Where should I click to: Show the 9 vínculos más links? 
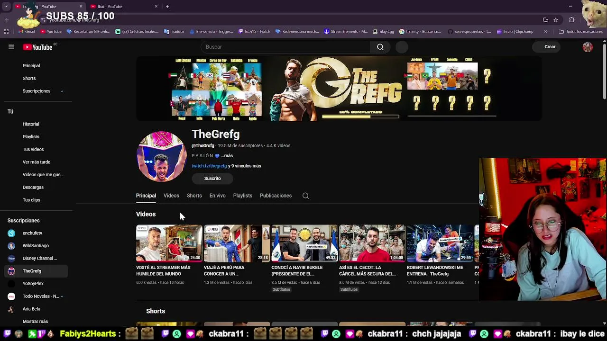pyautogui.click(x=245, y=166)
